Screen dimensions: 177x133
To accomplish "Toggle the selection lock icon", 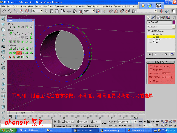I will pos(55,121).
